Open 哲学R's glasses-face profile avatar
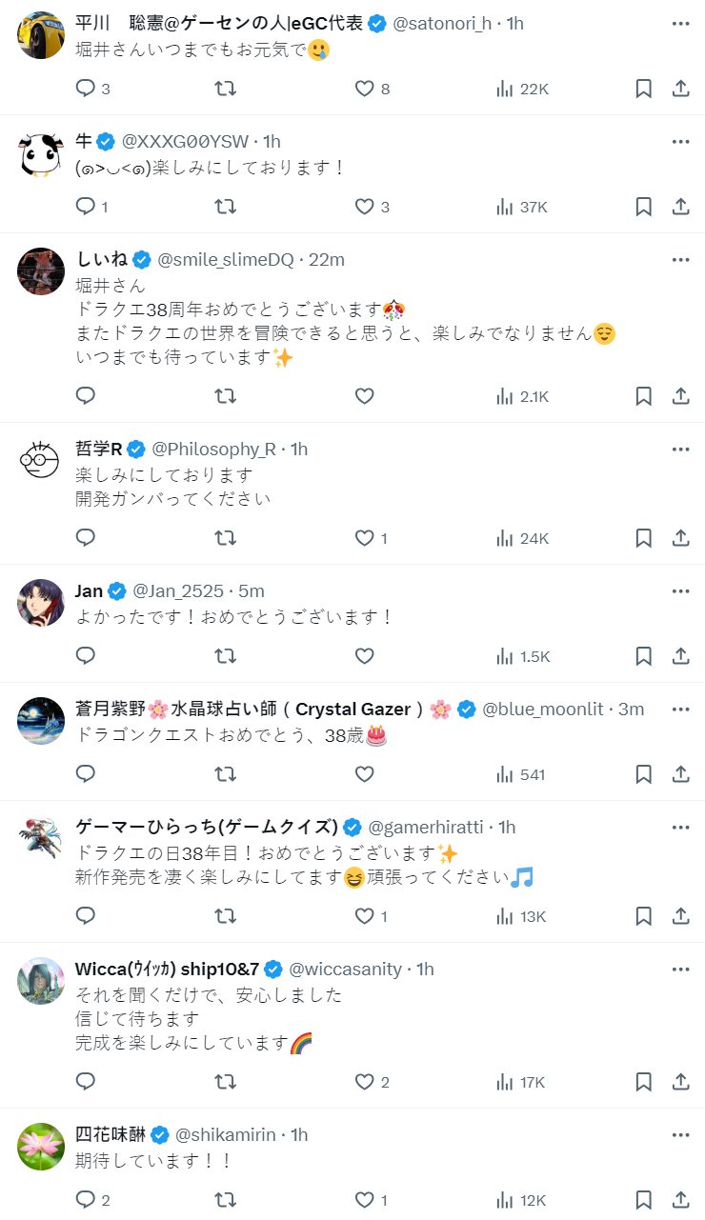 click(41, 461)
